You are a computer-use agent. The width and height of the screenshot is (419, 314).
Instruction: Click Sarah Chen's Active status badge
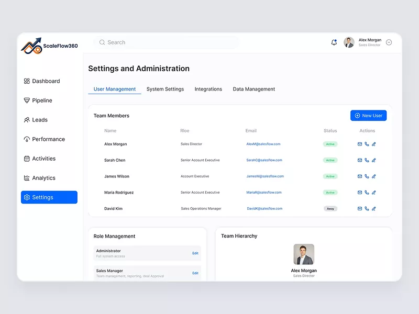pyautogui.click(x=330, y=160)
